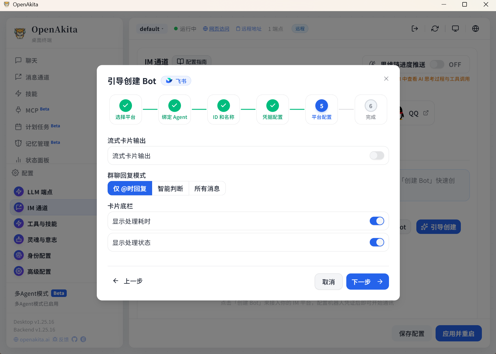Select 仅 @时回复 group reply mode

pos(130,189)
